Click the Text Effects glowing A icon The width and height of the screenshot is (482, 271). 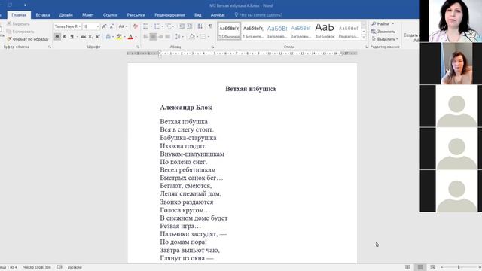pos(108,37)
